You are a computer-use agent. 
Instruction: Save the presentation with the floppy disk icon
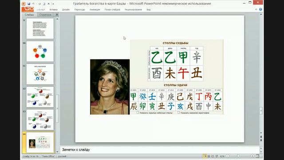click(29, 4)
